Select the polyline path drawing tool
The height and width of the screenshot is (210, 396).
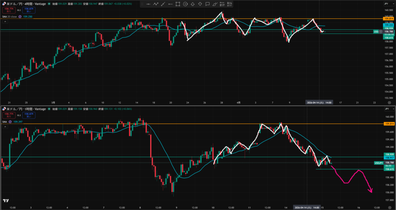pos(155,4)
